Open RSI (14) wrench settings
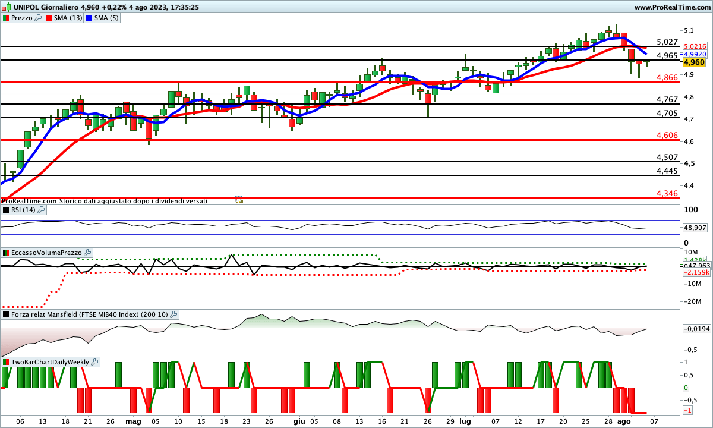The height and width of the screenshot is (428, 713). point(41,210)
